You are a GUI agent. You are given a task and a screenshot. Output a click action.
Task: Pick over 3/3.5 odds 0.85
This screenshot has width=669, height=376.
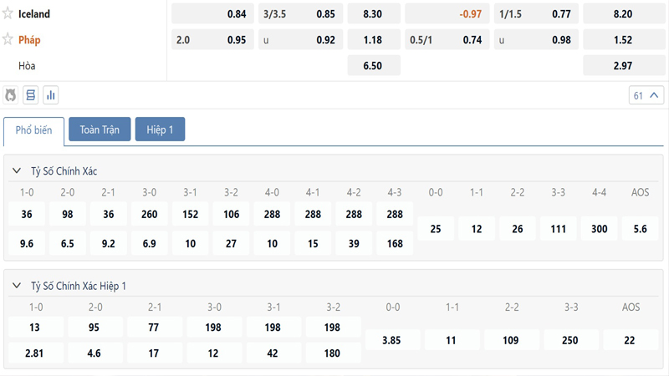[300, 13]
